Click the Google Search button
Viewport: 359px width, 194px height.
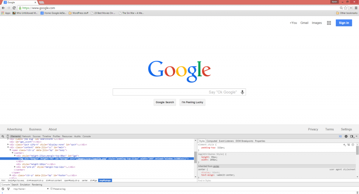[165, 102]
